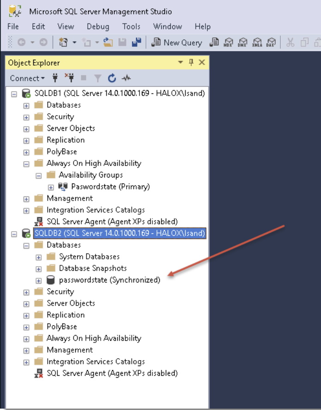
Task: Open the Window menu
Action: 168,26
